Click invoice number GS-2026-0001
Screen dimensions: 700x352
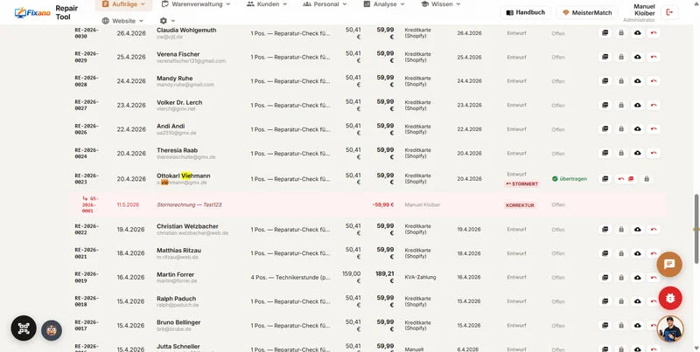coord(91,204)
